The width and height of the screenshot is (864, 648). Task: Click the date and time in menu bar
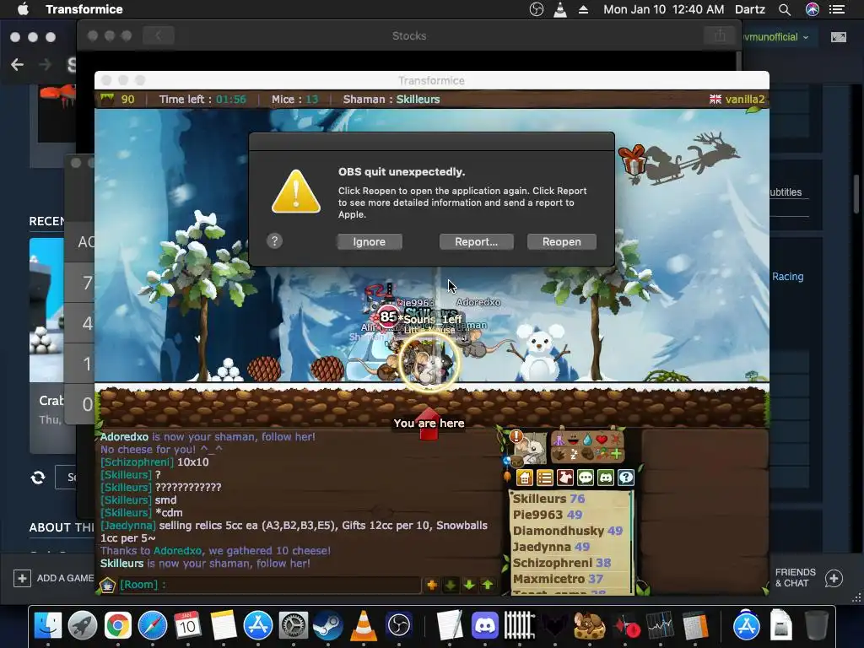point(663,9)
